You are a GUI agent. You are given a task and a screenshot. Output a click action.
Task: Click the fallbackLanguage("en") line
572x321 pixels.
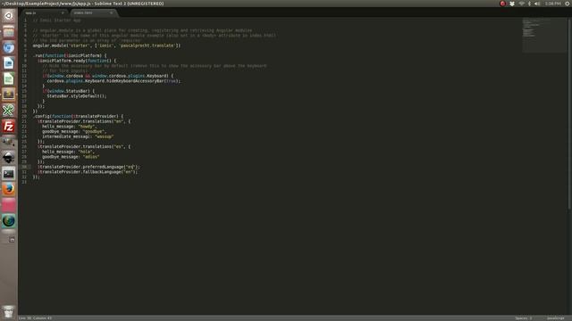(88, 172)
